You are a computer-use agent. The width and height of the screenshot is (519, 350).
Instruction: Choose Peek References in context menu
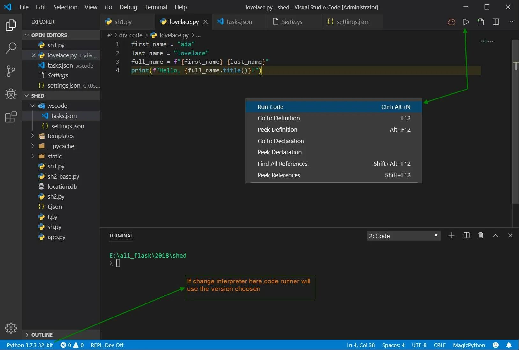(334, 175)
